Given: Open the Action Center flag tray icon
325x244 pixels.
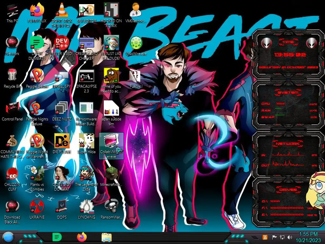Looking at the screenshot, I should (x=274, y=237).
